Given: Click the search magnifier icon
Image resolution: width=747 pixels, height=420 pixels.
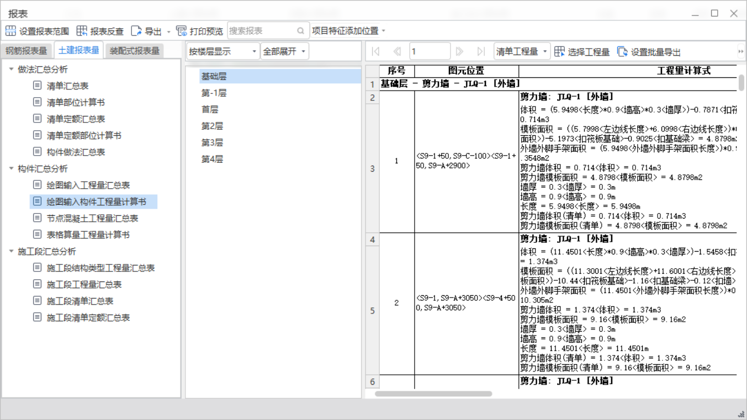Looking at the screenshot, I should click(x=301, y=31).
